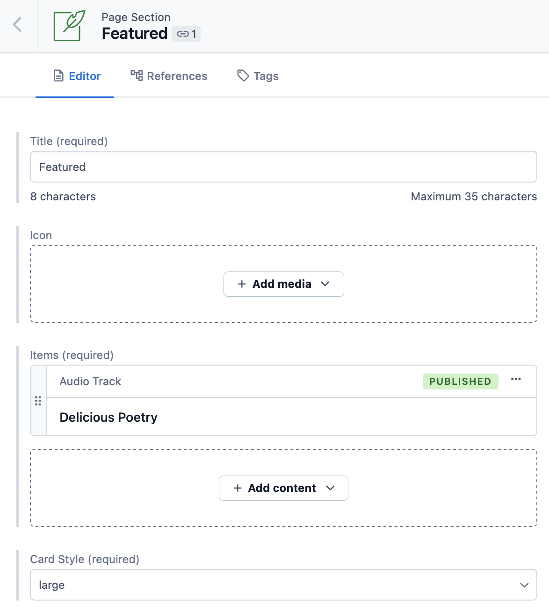Click the tree icon beside References
This screenshot has width=549, height=616.
tap(137, 75)
